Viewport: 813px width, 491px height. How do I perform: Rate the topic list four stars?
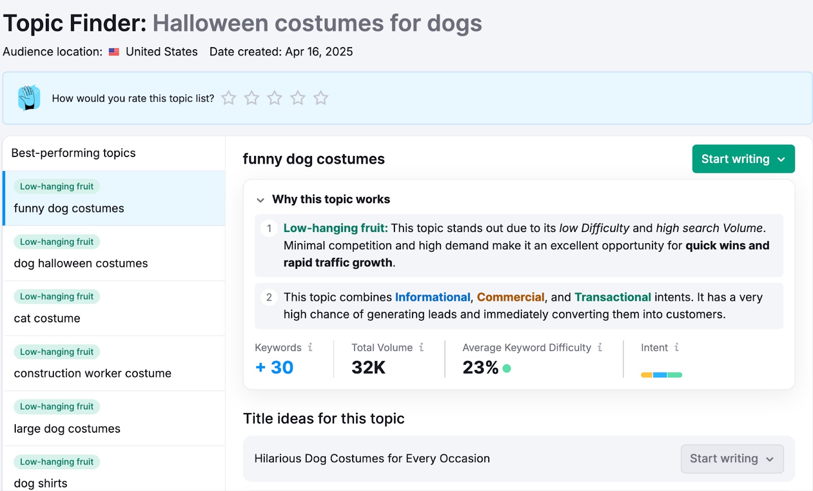click(298, 97)
